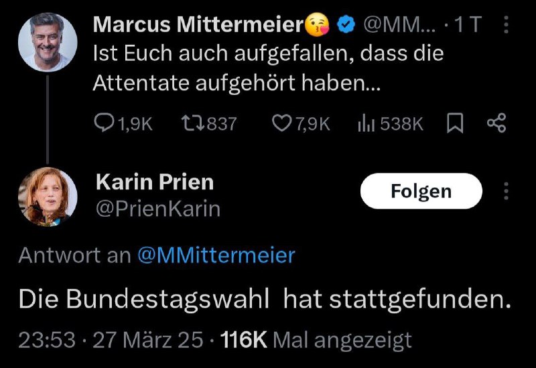Click the Karin Prien display name
The height and width of the screenshot is (368, 536).
point(155,181)
